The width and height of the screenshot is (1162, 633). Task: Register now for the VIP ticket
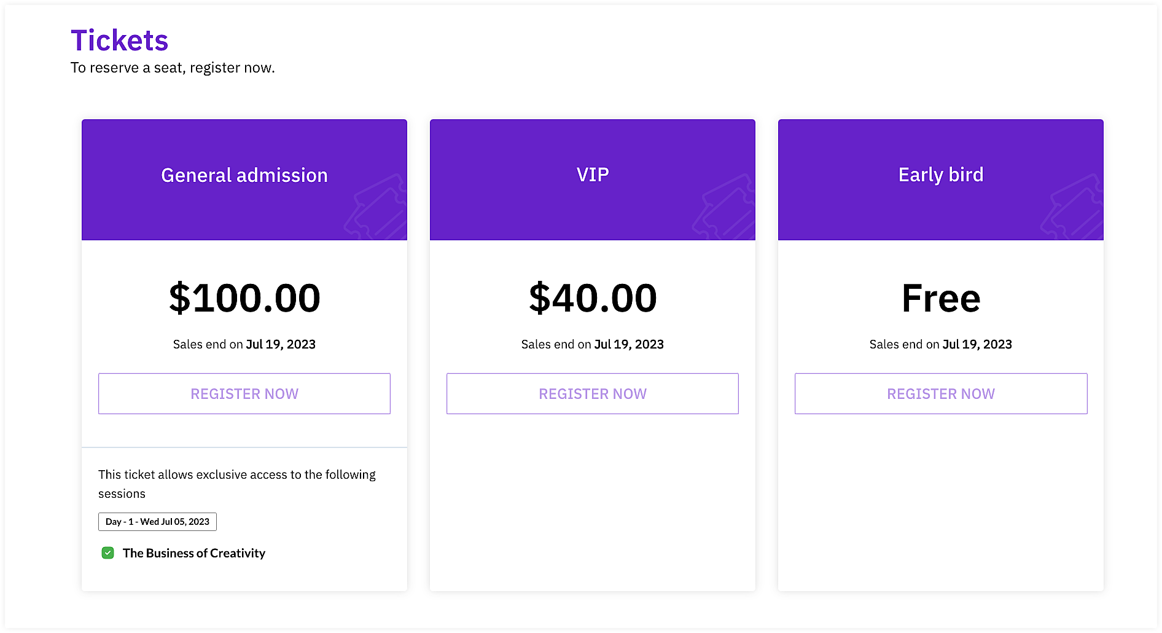(x=593, y=394)
